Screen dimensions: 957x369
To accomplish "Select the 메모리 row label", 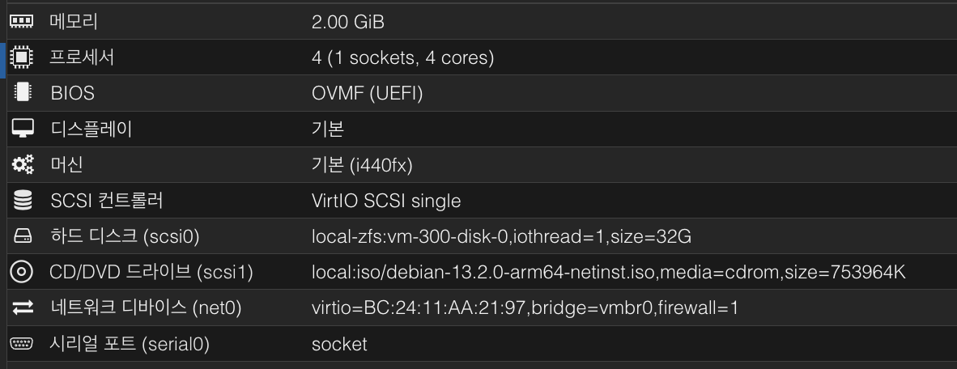I will 74,22.
